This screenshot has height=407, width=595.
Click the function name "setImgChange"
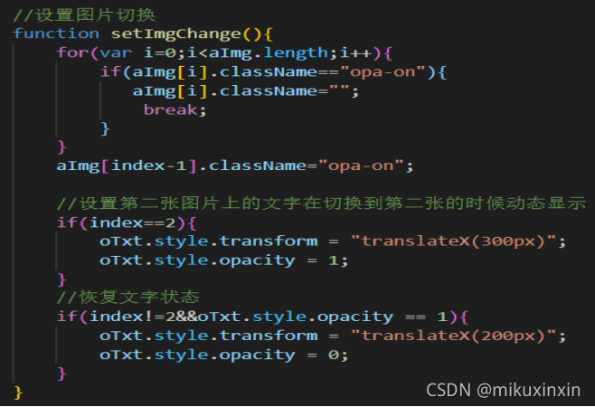(x=175, y=34)
